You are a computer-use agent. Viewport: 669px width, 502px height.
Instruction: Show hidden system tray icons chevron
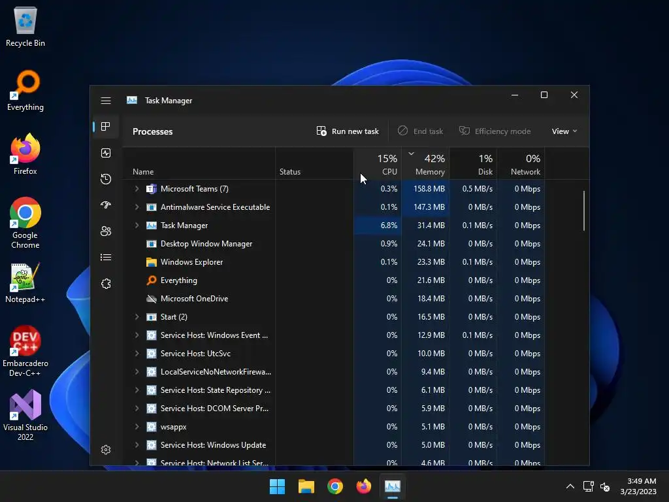tap(570, 486)
